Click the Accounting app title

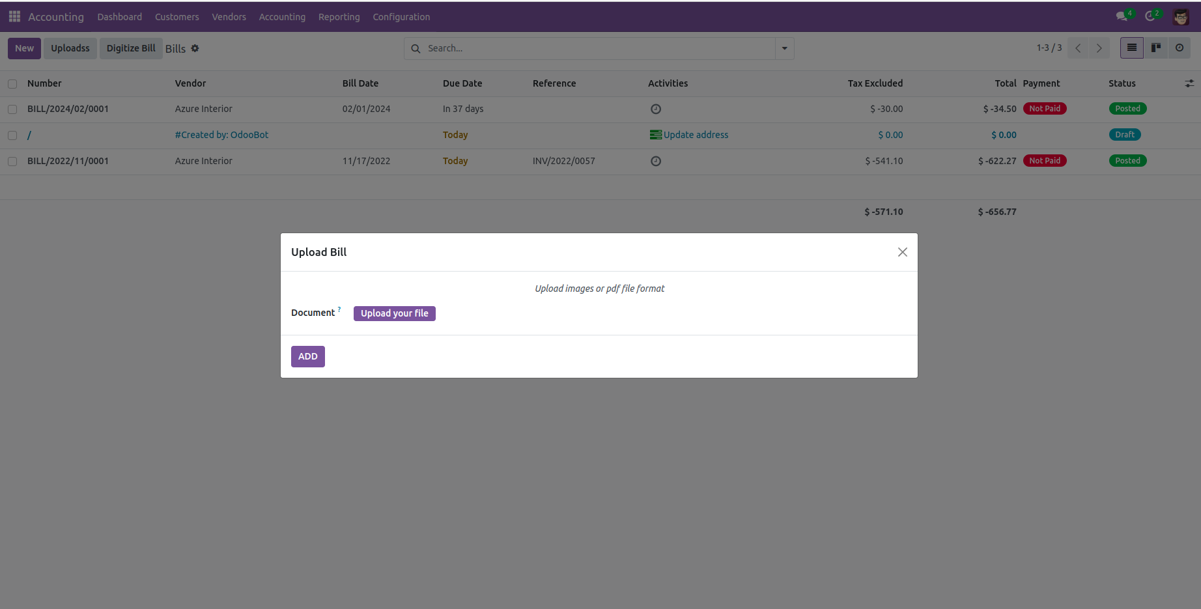56,17
